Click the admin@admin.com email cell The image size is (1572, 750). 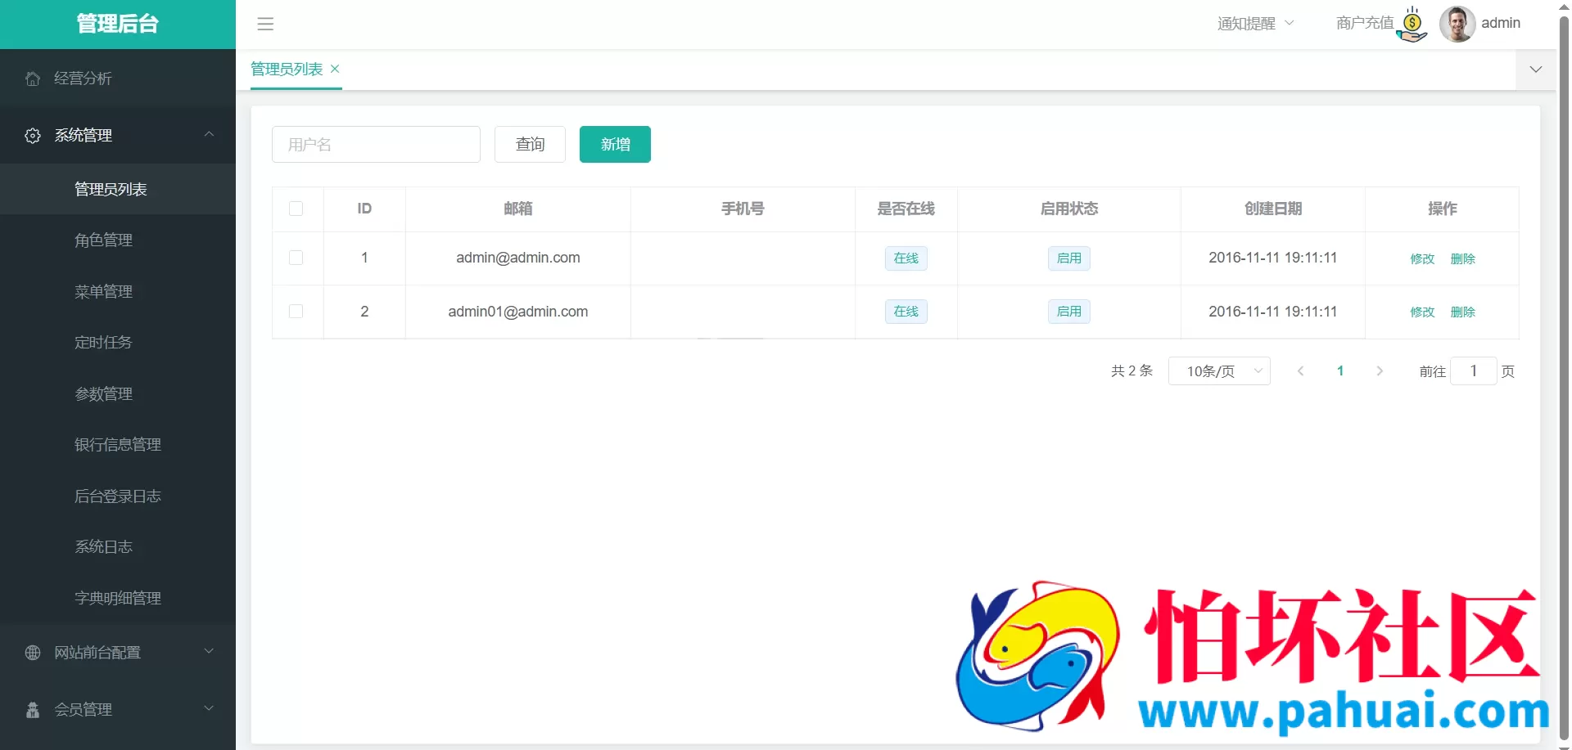tap(518, 258)
